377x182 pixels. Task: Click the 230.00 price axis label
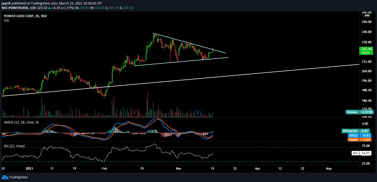[366, 42]
